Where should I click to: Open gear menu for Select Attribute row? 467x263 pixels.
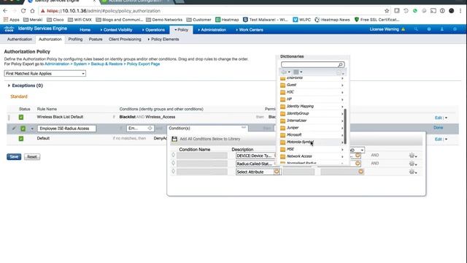pyautogui.click(x=413, y=172)
